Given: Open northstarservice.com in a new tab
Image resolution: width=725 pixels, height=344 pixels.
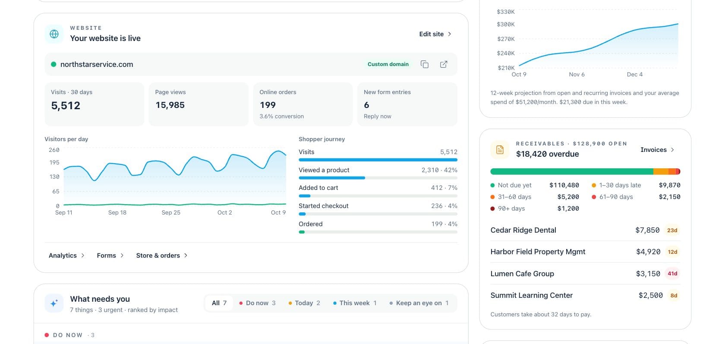Looking at the screenshot, I should [x=444, y=64].
